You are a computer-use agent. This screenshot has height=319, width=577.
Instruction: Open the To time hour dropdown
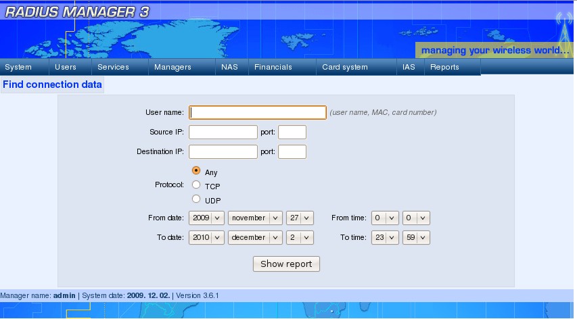[x=385, y=237]
